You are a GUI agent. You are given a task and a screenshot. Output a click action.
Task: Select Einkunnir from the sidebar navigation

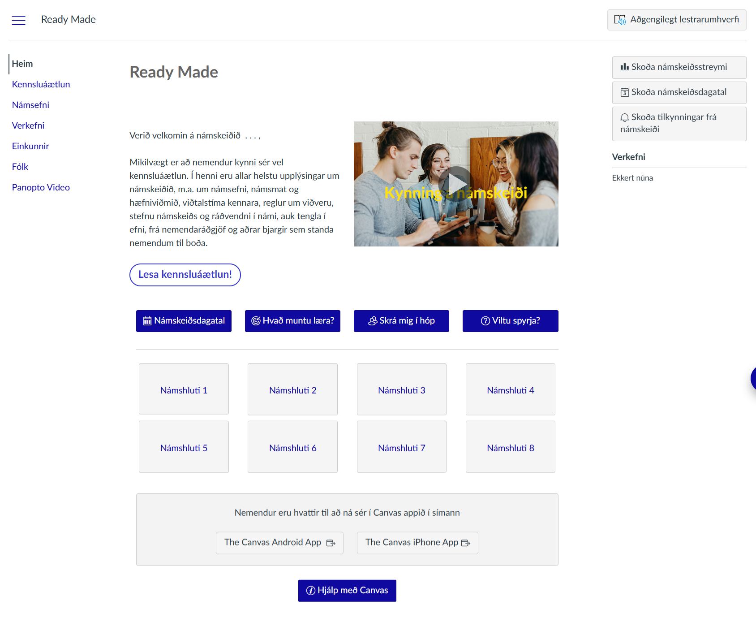30,146
